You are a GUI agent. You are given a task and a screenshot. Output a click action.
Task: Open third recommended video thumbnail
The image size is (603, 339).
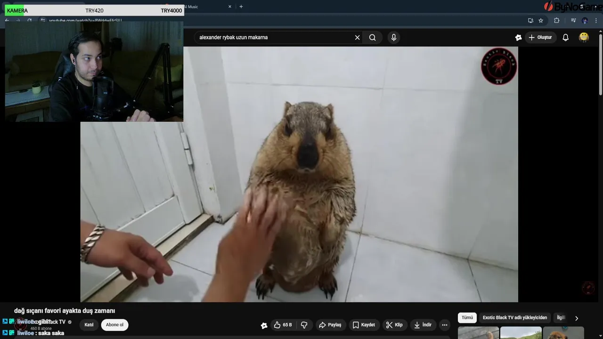563,333
